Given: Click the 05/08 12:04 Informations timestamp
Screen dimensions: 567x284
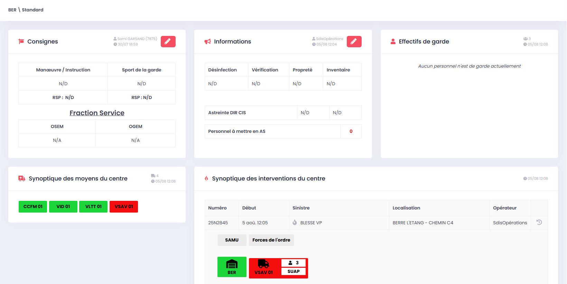Looking at the screenshot, I should click(x=327, y=44).
